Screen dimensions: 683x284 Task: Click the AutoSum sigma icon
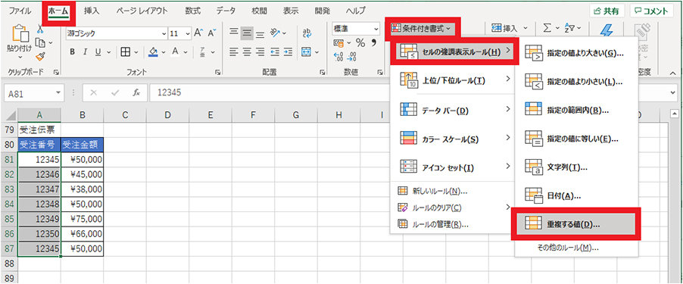pos(548,29)
